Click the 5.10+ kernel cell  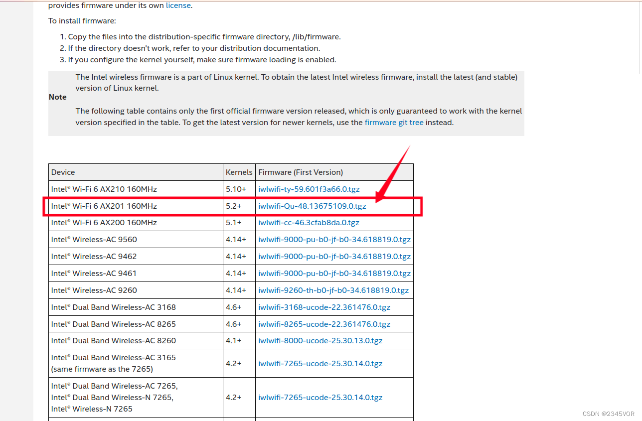coord(239,189)
